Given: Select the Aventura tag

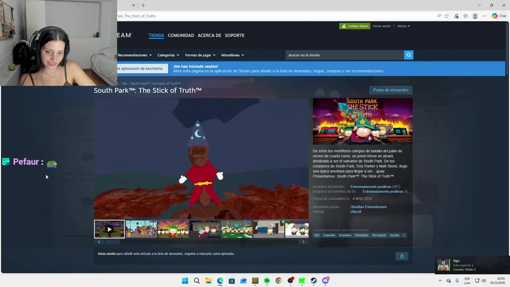Looking at the screenshot, I should tap(345, 235).
